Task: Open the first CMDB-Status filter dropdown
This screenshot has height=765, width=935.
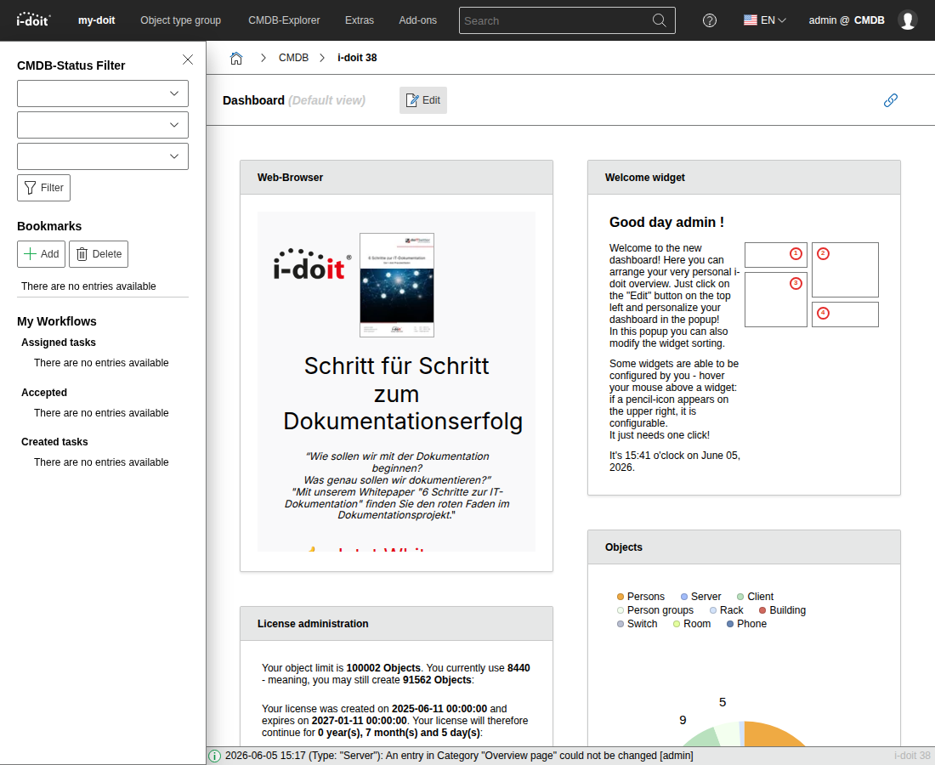Action: pos(103,93)
